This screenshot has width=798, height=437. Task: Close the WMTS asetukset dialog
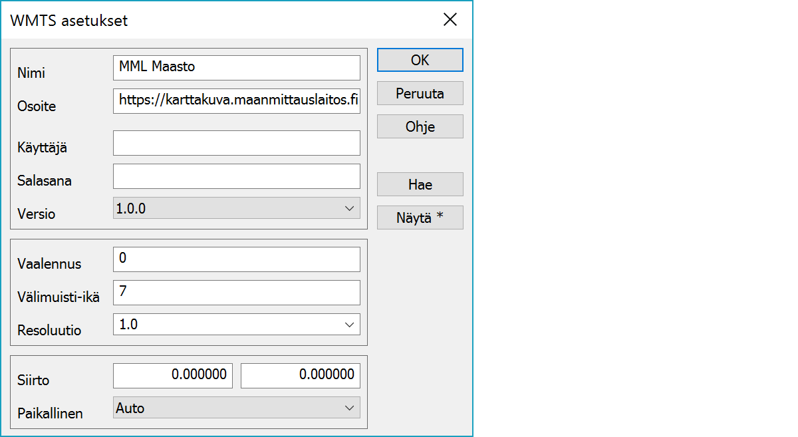click(450, 20)
